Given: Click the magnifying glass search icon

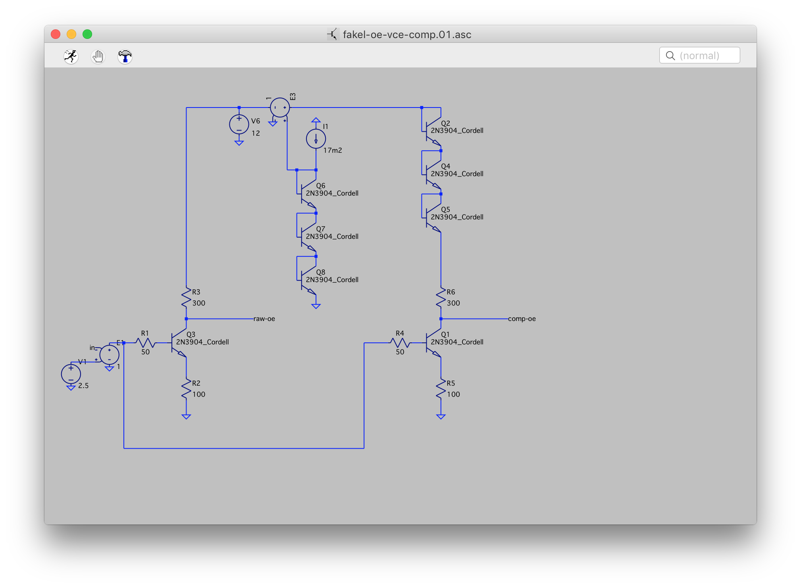Looking at the screenshot, I should pyautogui.click(x=670, y=56).
